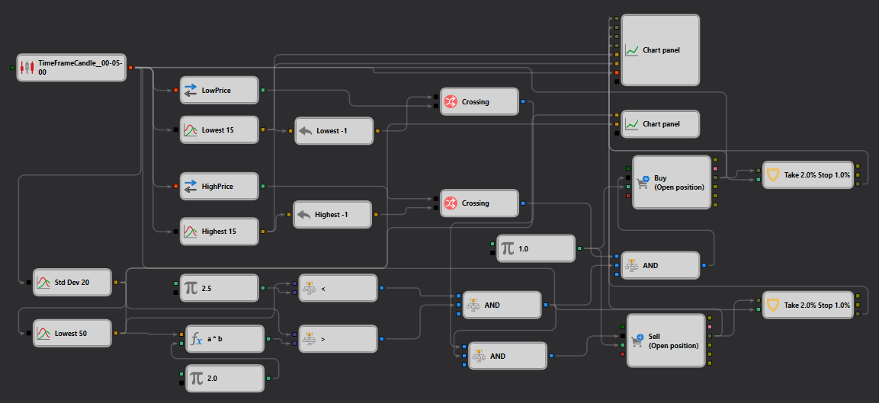Click the pink output port on Buy node
The height and width of the screenshot is (403, 879).
point(715,168)
